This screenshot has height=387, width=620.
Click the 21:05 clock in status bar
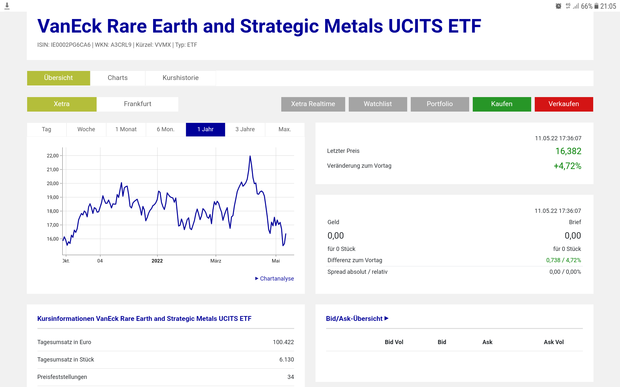[608, 6]
